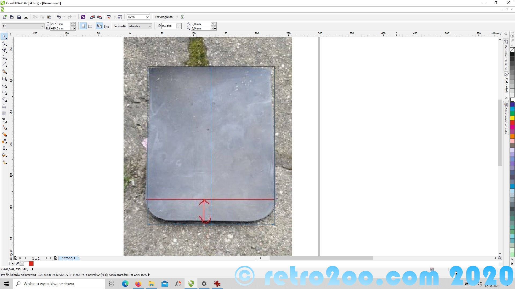Image resolution: width=515 pixels, height=289 pixels.
Task: Open the Menedżer obiektów docker tab
Action: (x=506, y=55)
